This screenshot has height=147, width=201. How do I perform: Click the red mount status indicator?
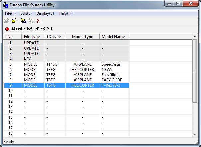[7, 29]
